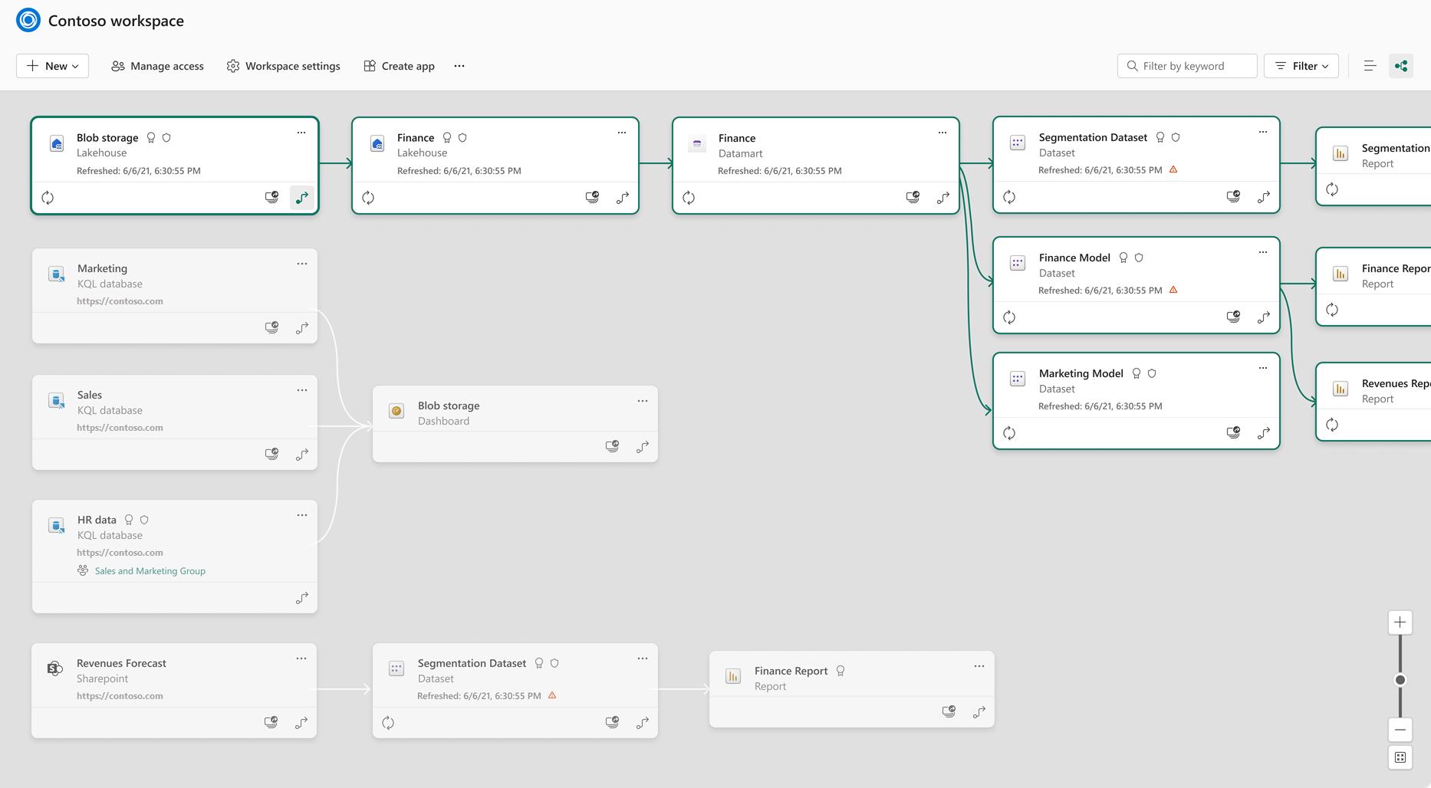Click impact analysis icon on Finance Datamart card

pyautogui.click(x=913, y=198)
